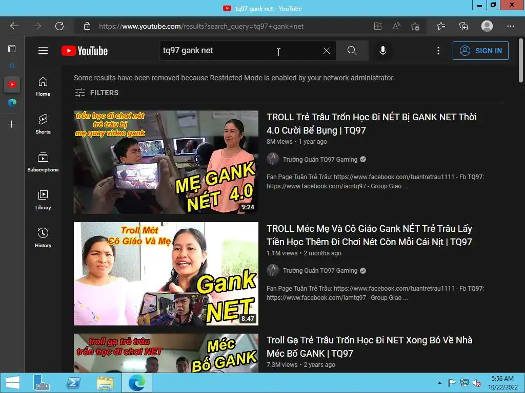Open the tab actions menu in sidebar
Image resolution: width=525 pixels, height=393 pixels.
point(12,49)
